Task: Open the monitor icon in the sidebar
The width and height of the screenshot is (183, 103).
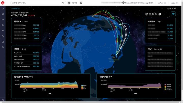Action: point(3,14)
